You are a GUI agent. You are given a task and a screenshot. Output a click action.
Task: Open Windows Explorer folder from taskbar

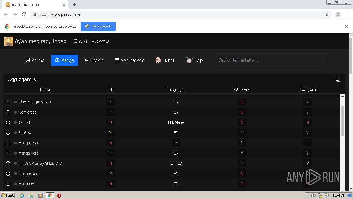[x=31, y=195]
